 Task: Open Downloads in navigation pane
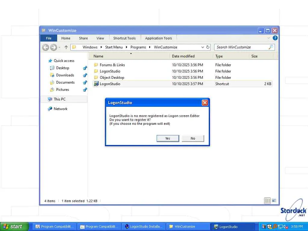point(65,75)
